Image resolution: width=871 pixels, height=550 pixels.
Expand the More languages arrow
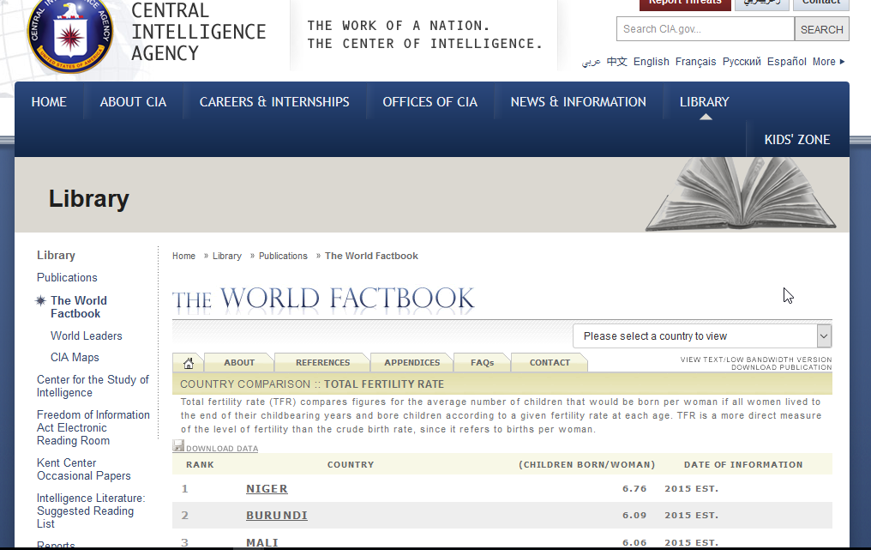pyautogui.click(x=842, y=62)
